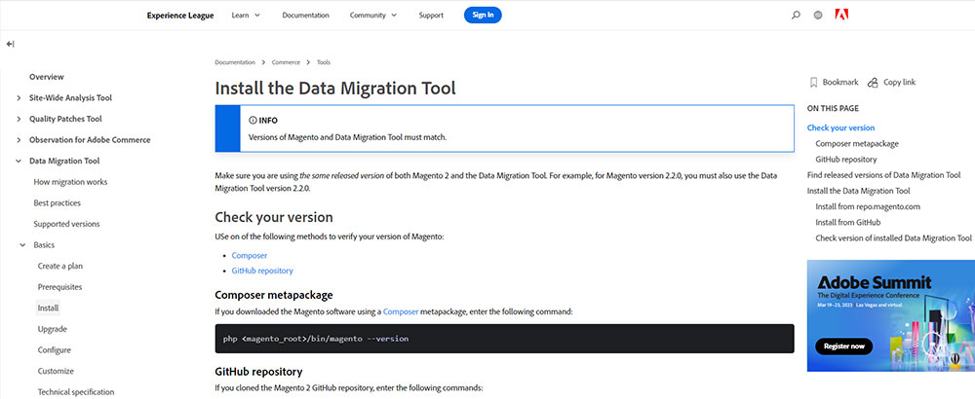This screenshot has width=975, height=399.
Task: Jump to GitHub repository in page outline
Action: [x=846, y=160]
